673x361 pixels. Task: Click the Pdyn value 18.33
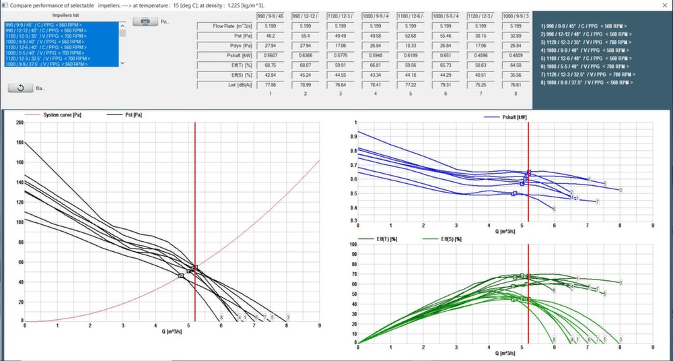pyautogui.click(x=411, y=46)
